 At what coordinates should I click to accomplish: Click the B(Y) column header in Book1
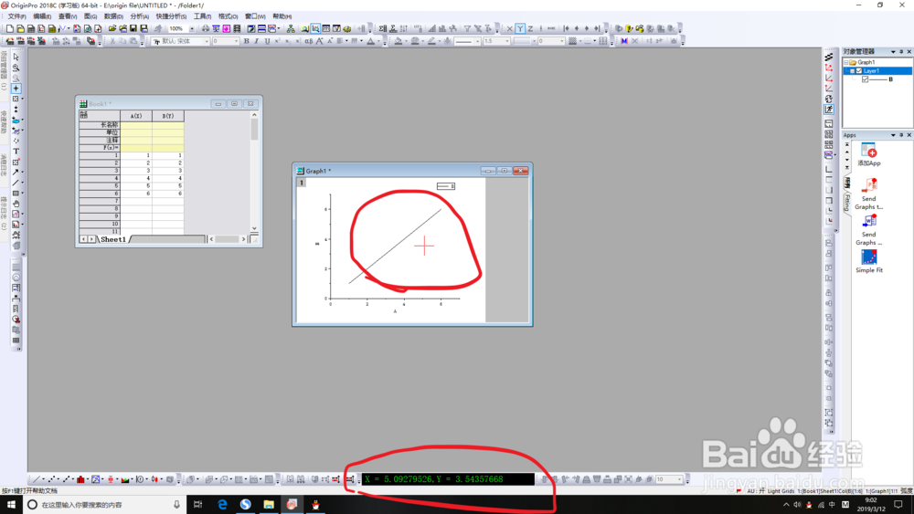(x=168, y=116)
